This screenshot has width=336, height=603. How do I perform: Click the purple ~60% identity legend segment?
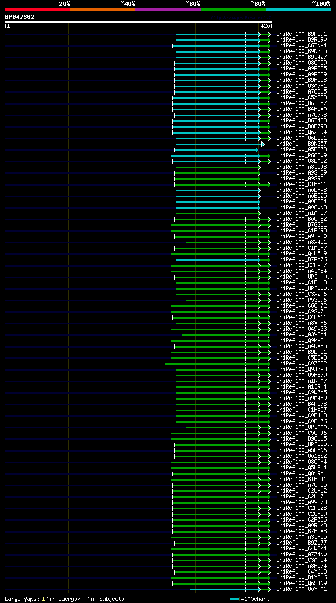168,9
